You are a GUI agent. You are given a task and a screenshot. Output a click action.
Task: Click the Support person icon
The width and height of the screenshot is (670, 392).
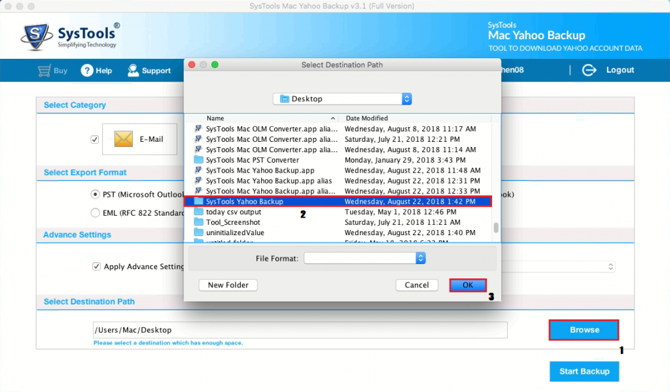133,71
